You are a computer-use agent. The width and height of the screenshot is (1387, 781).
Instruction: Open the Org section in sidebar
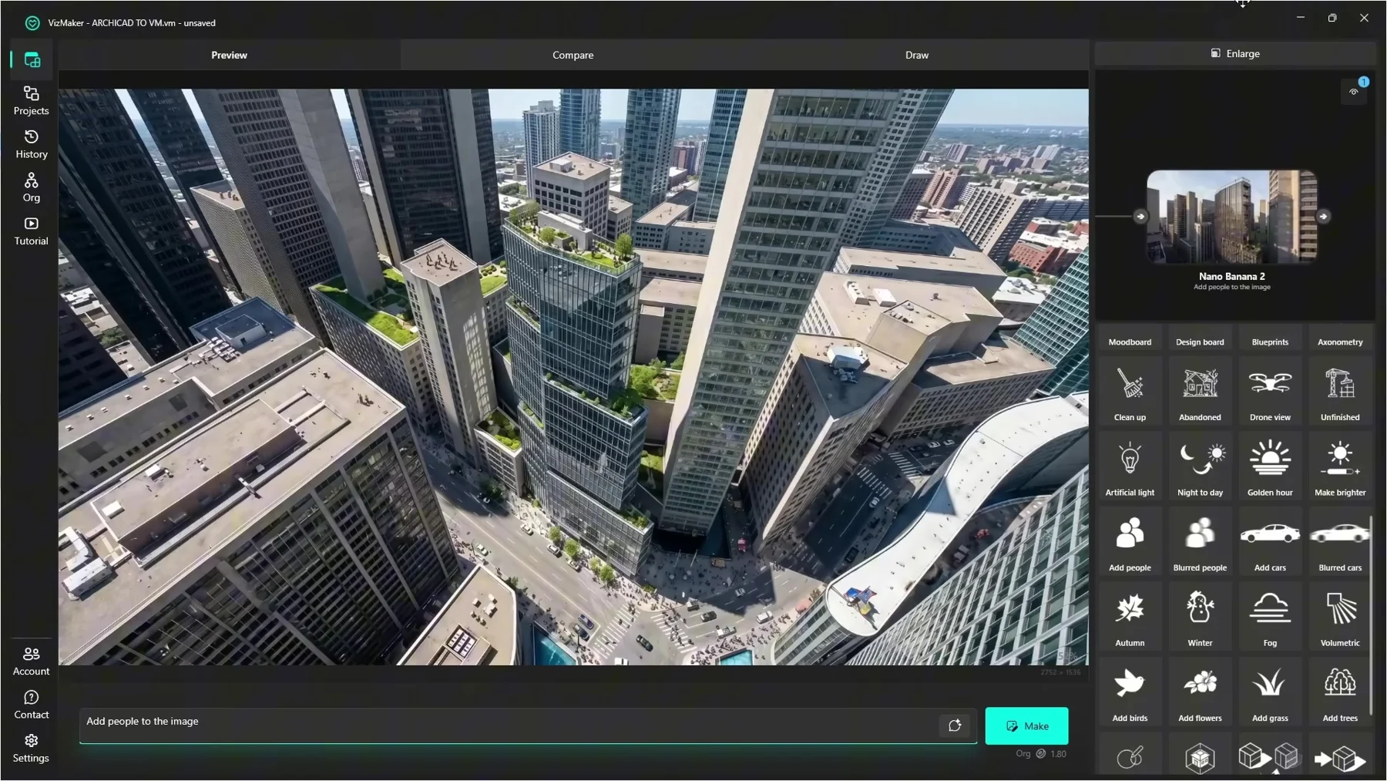click(31, 187)
